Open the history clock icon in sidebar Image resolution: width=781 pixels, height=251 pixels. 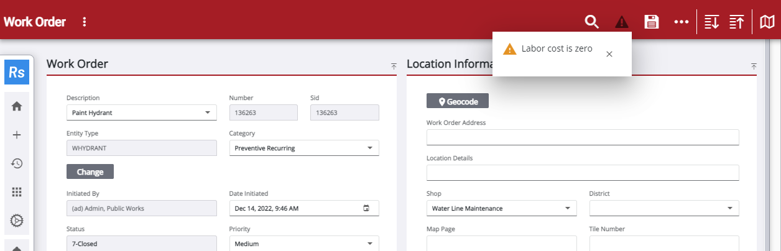tap(17, 163)
